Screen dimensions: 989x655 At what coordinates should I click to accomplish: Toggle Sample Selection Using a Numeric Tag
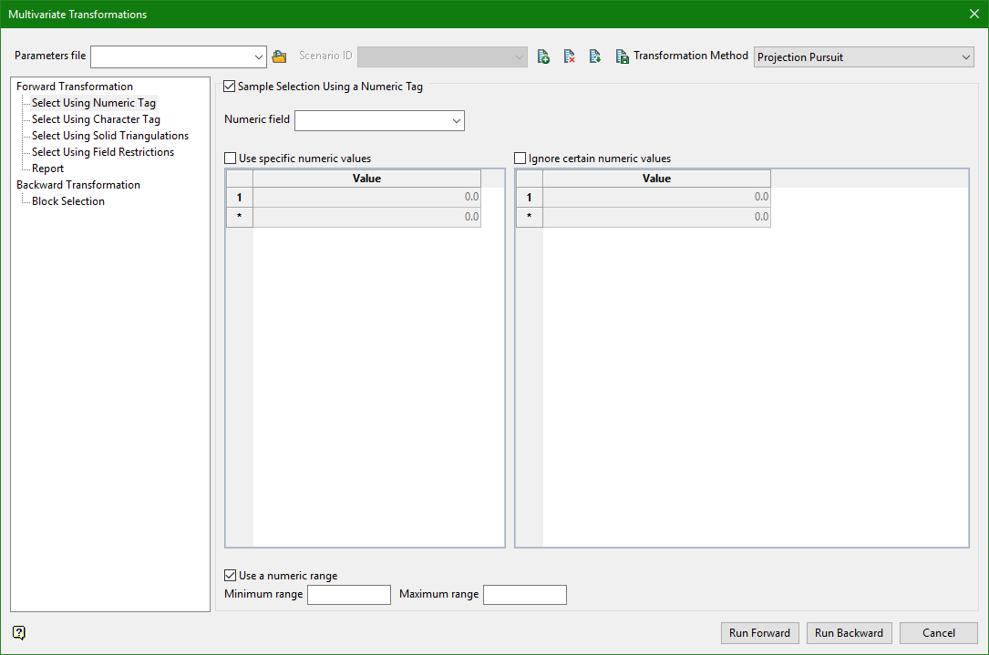click(230, 87)
